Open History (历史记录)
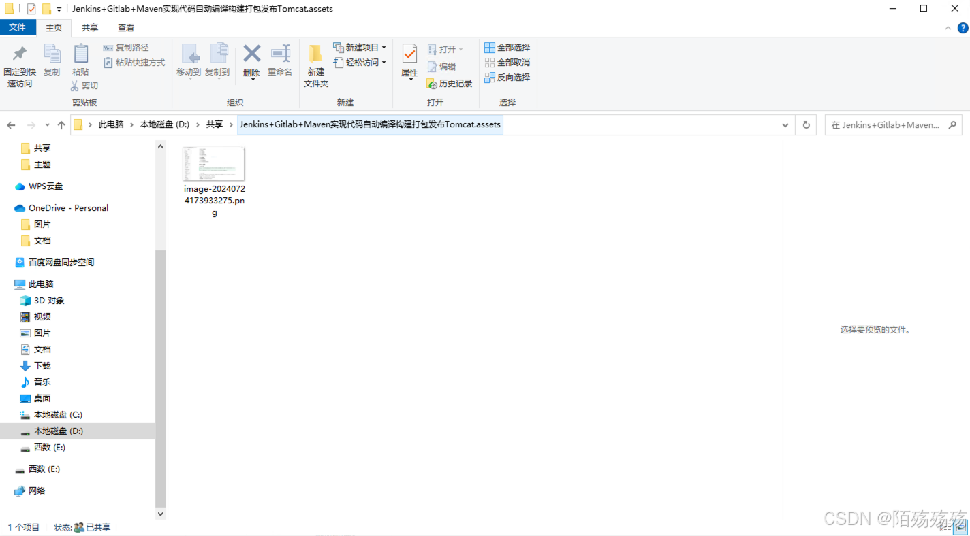 (x=450, y=84)
